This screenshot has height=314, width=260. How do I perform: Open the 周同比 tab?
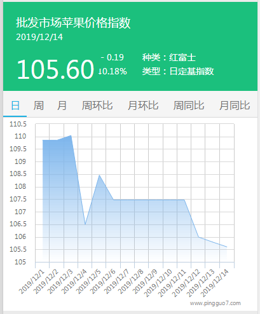pyautogui.click(x=189, y=106)
